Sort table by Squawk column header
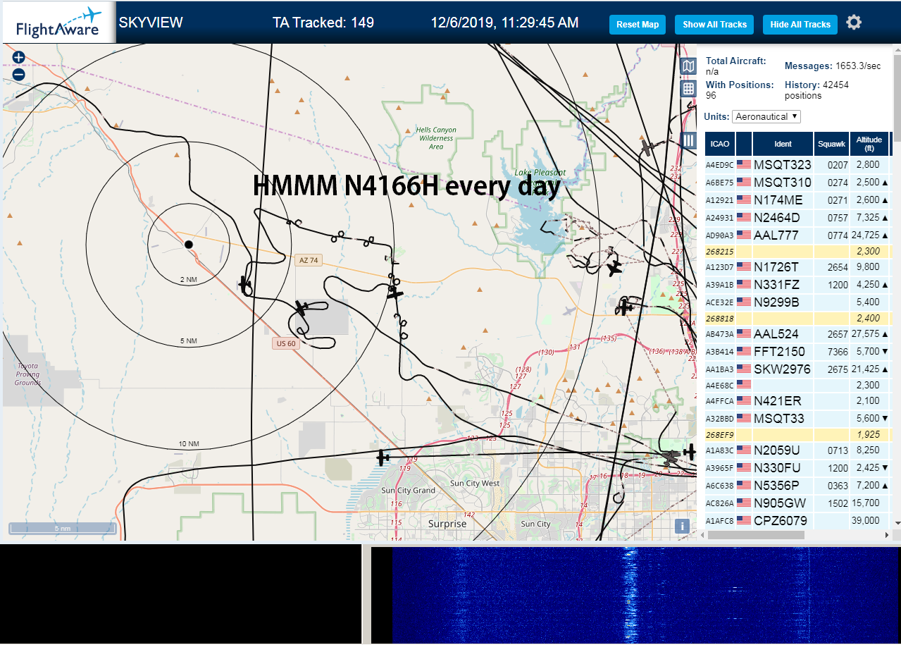 click(831, 144)
